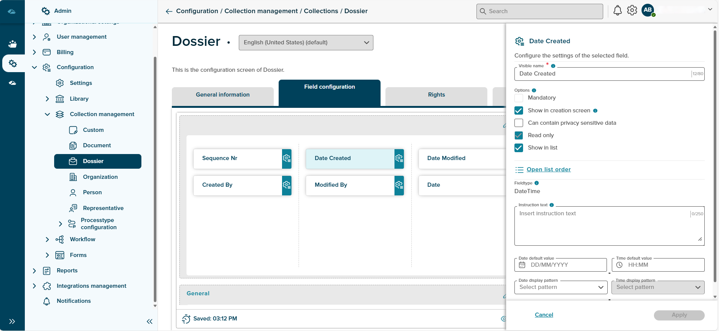Image resolution: width=719 pixels, height=331 pixels.
Task: Open the Date display pattern dropdown
Action: [x=560, y=287]
